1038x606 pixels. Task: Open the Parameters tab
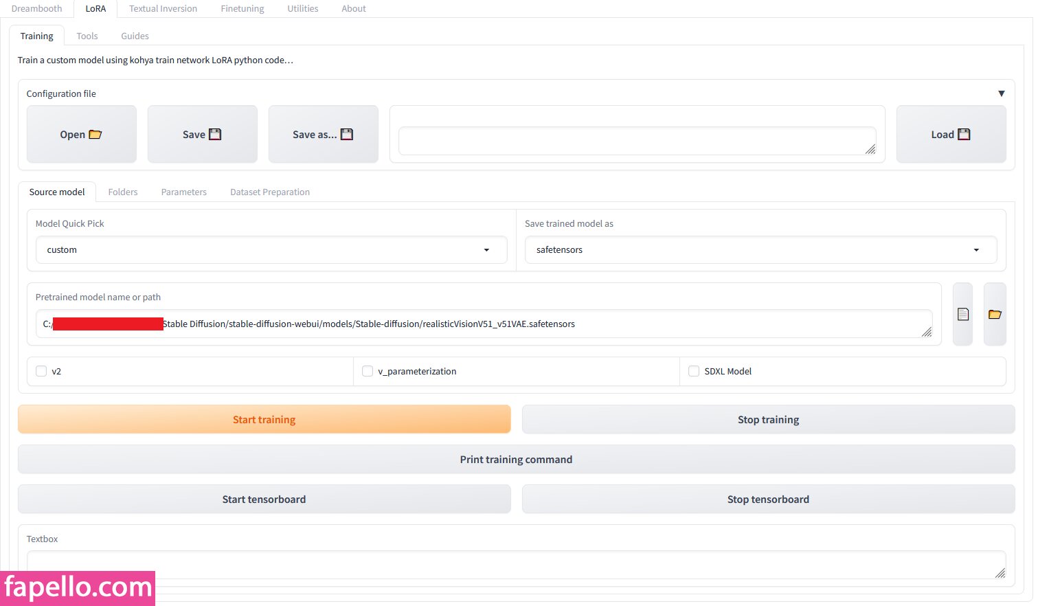pos(184,192)
